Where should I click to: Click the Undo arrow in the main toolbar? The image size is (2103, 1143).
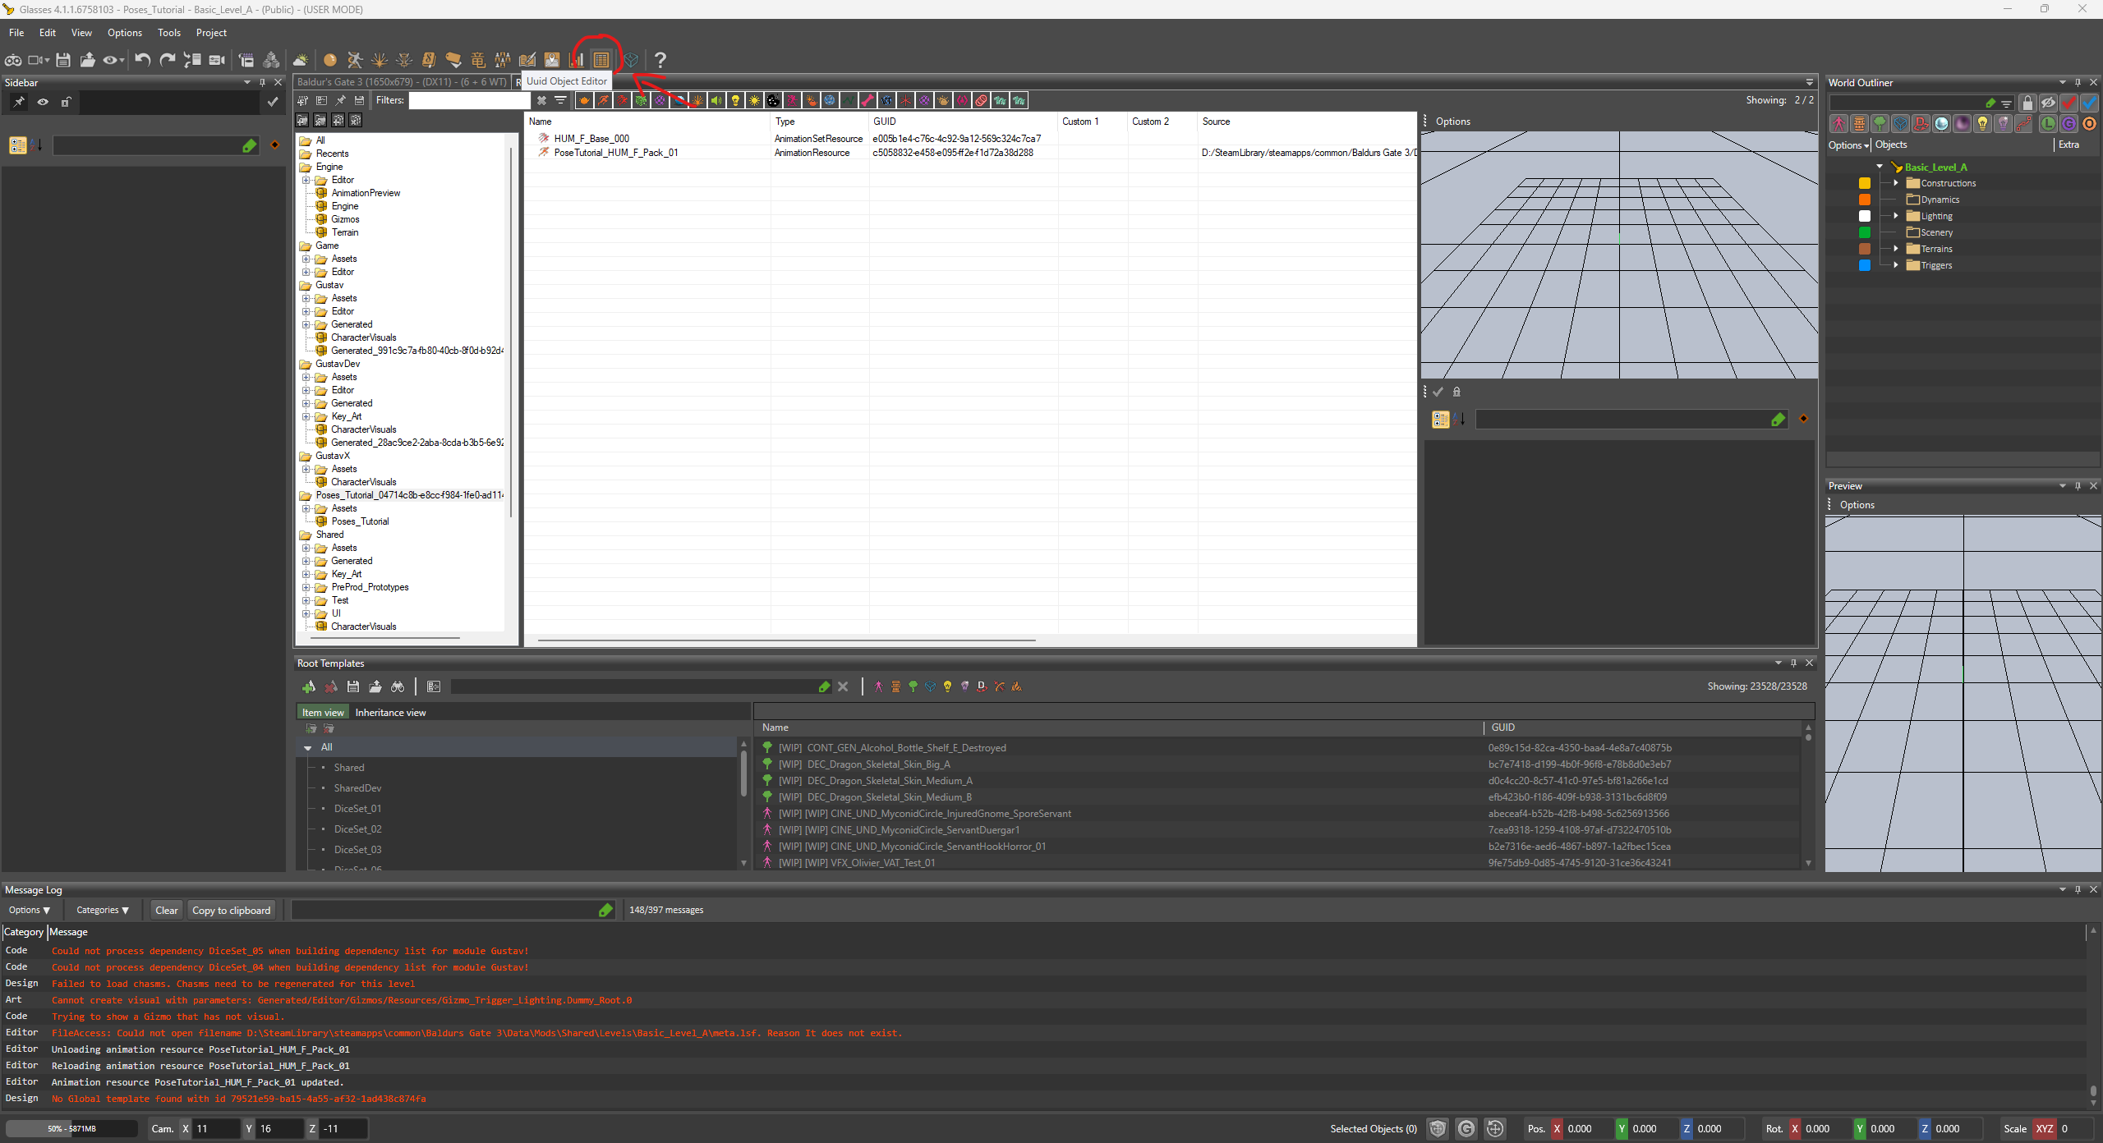click(143, 60)
